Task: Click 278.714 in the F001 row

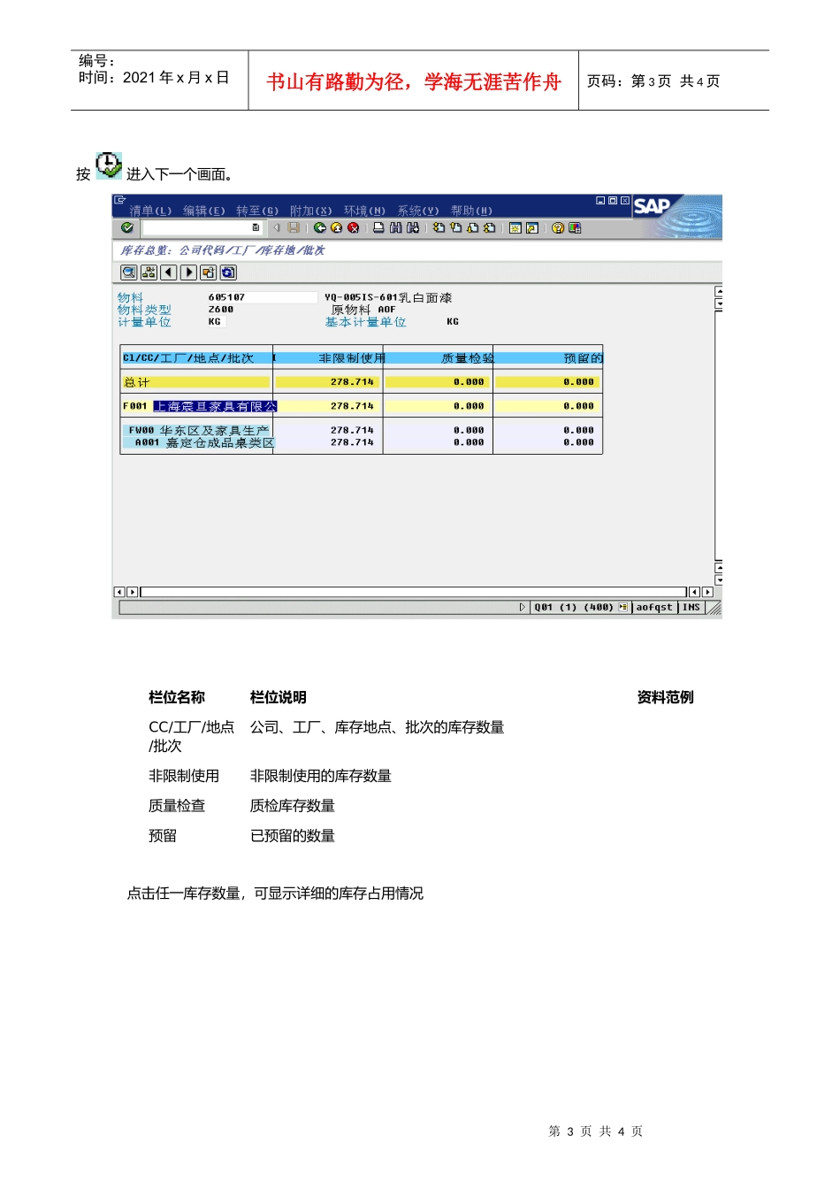Action: pyautogui.click(x=352, y=406)
